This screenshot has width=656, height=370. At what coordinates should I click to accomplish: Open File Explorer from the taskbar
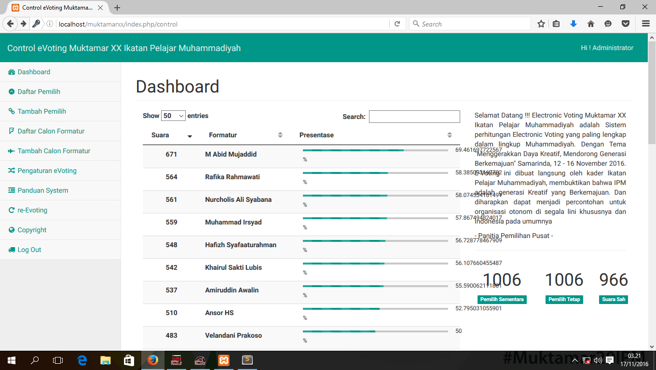(x=105, y=360)
